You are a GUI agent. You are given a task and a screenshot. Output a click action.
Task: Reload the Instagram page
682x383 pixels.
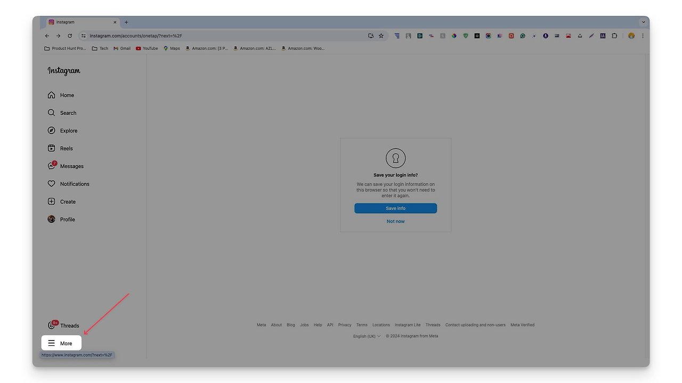70,36
